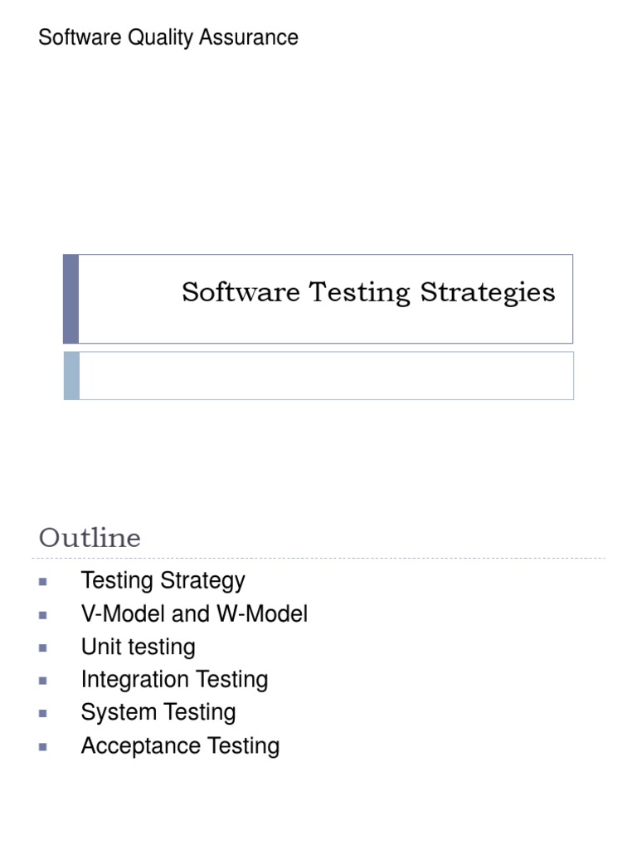Click the Software Testing Strategies title text
Viewport: 637px width, 850px height.
point(368,292)
